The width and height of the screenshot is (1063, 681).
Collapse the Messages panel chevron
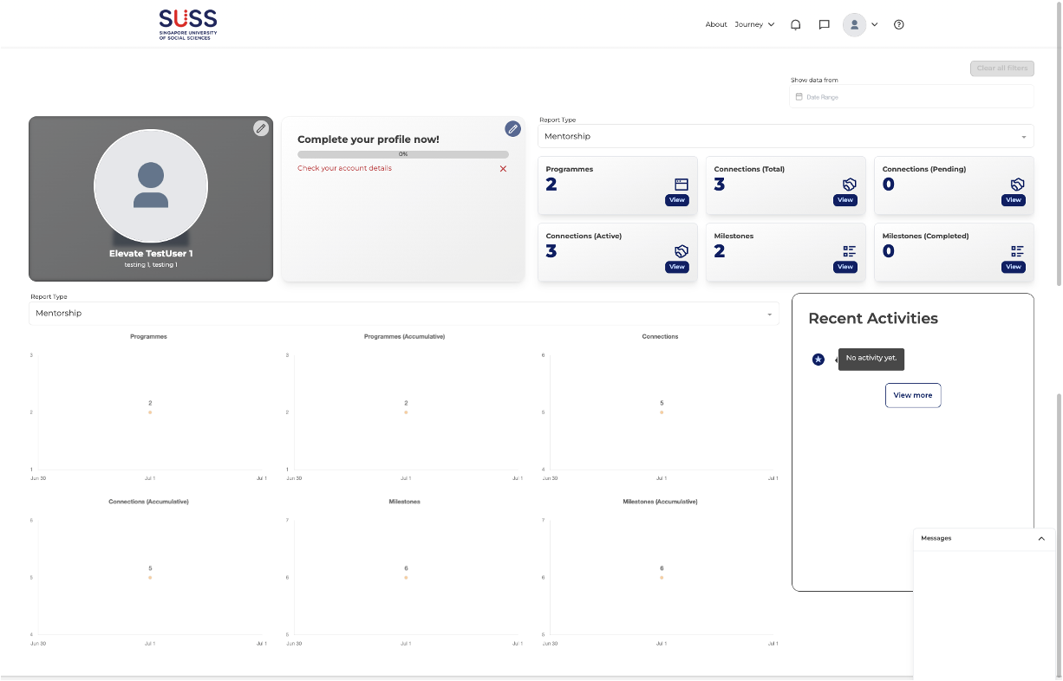point(1041,538)
